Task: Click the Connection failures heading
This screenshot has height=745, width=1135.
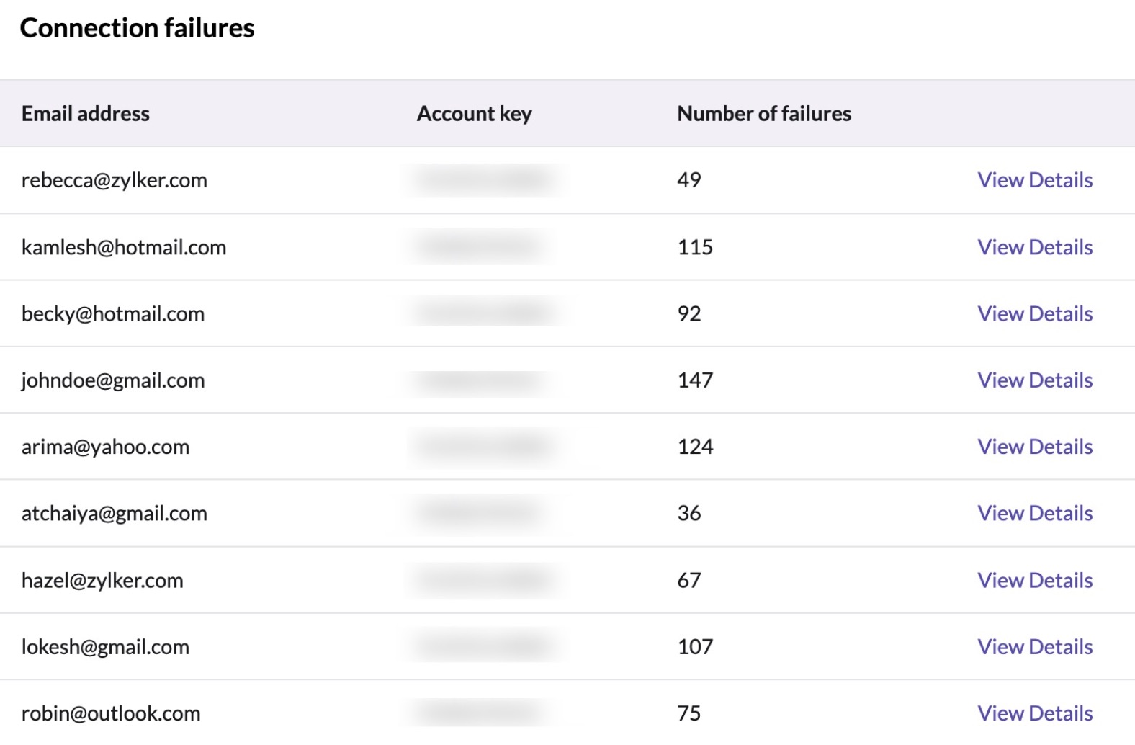Action: [137, 28]
